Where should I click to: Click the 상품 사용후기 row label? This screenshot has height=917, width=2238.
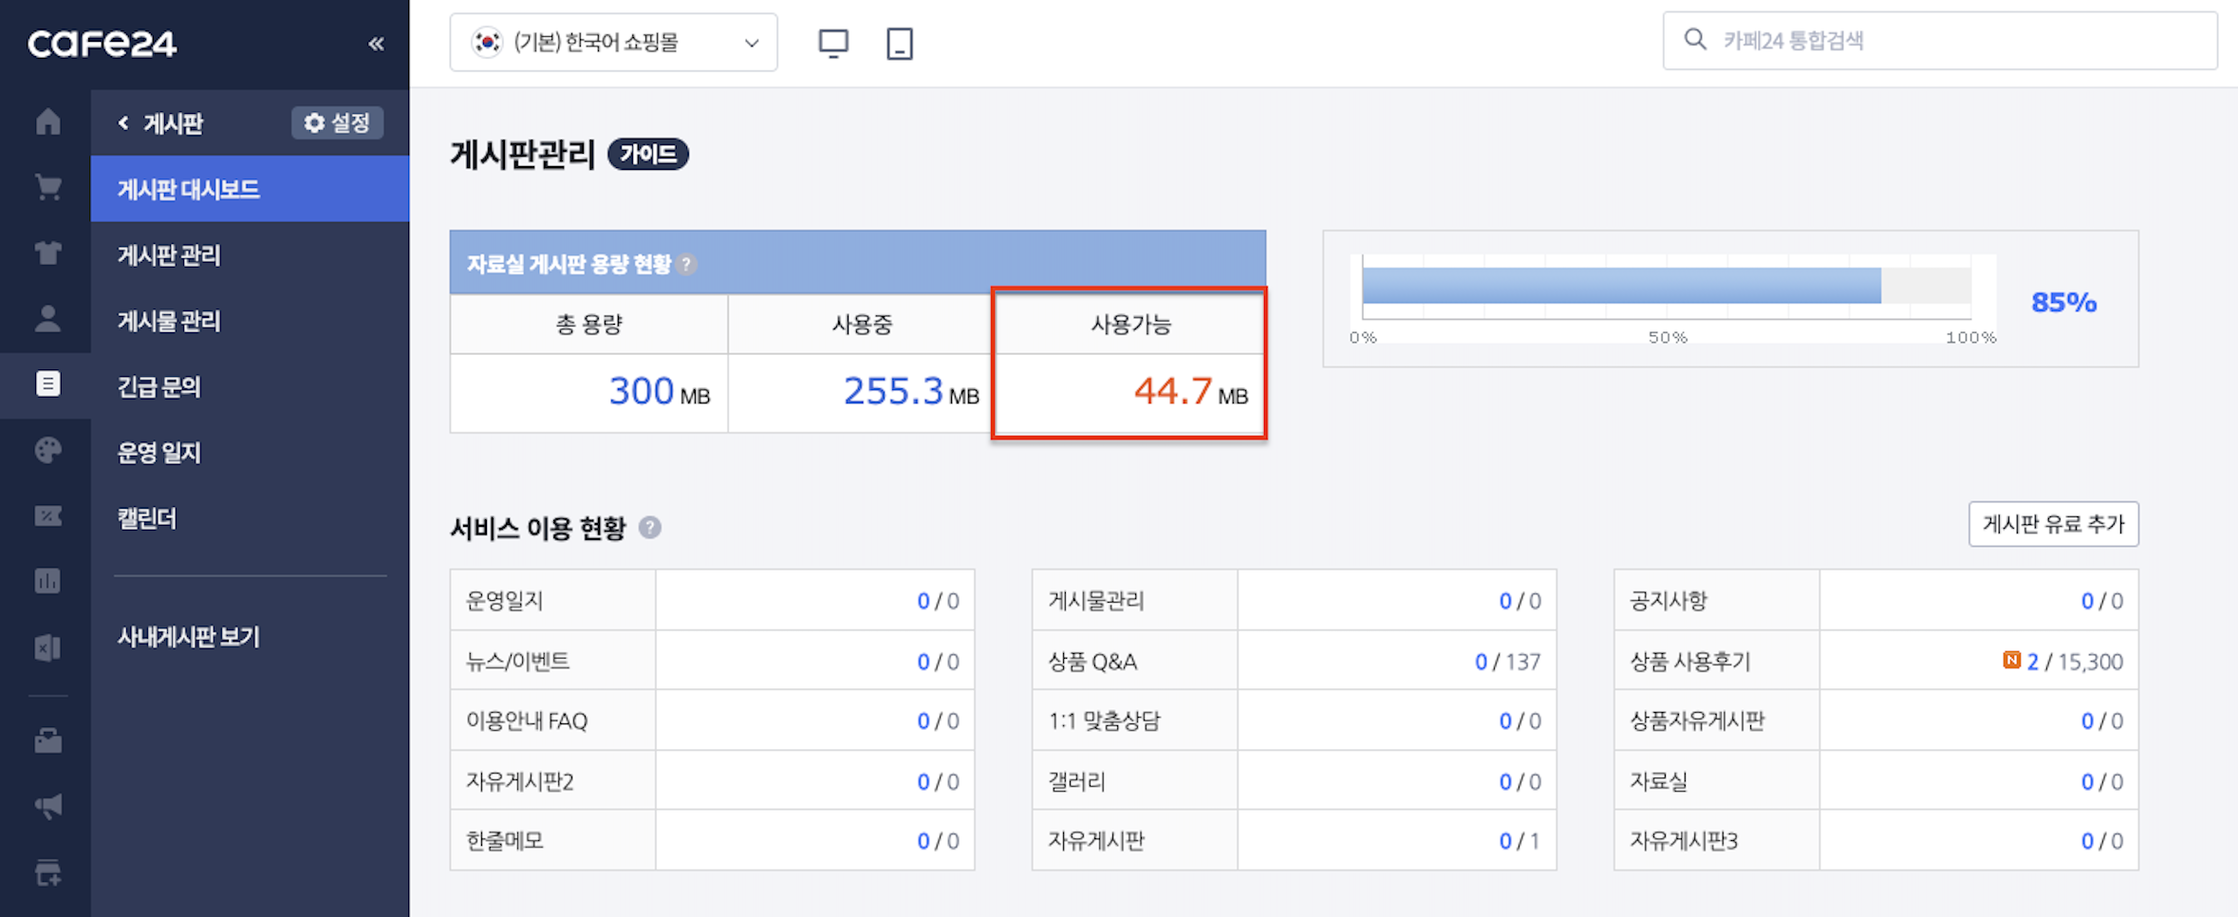click(x=1689, y=662)
